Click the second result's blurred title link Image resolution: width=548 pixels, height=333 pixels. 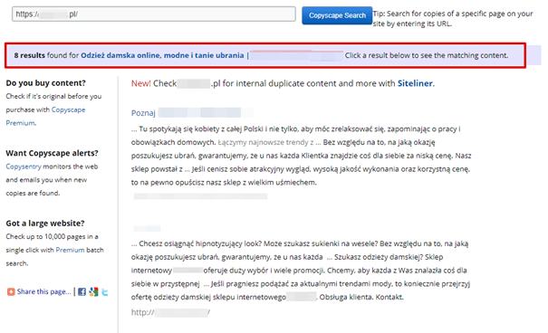[x=147, y=229]
